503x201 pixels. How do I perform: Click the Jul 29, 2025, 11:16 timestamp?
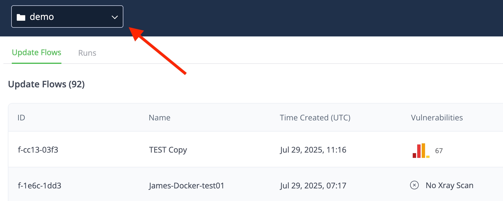313,150
